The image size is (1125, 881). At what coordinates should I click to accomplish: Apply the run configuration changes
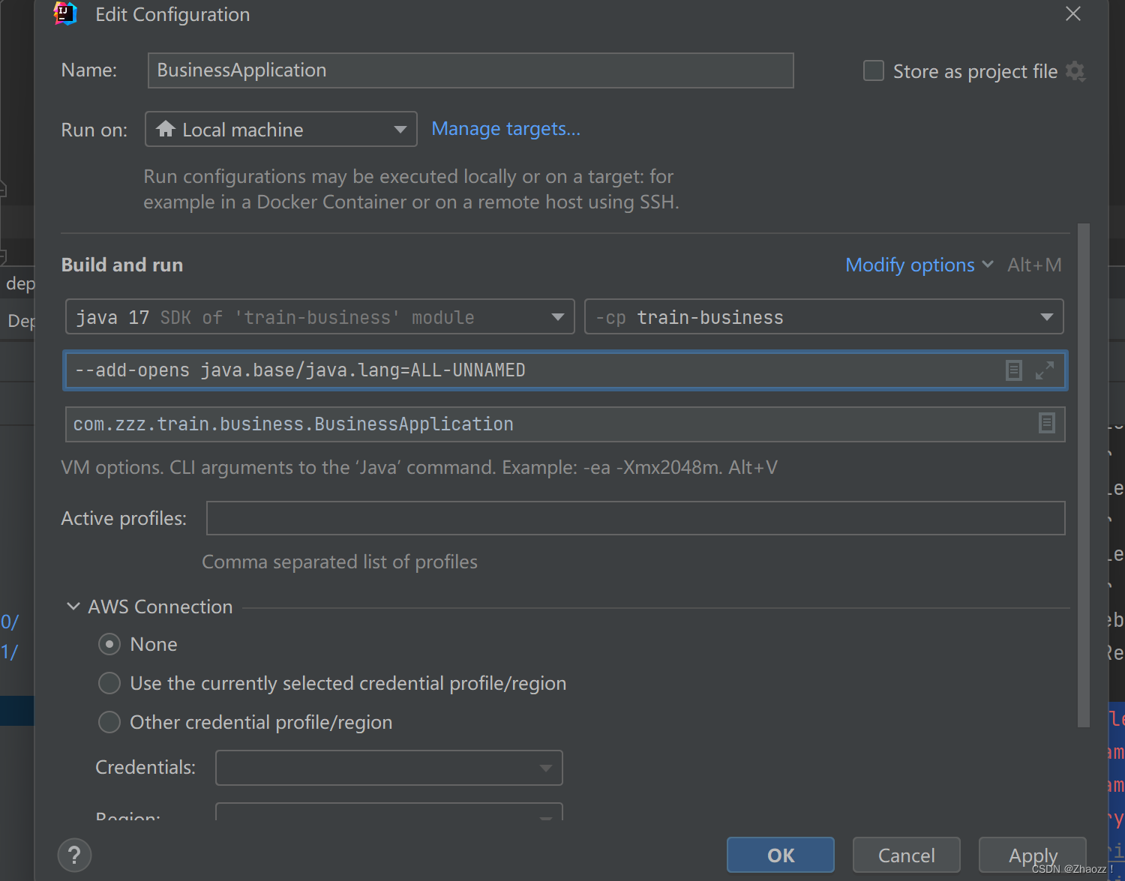click(1033, 855)
